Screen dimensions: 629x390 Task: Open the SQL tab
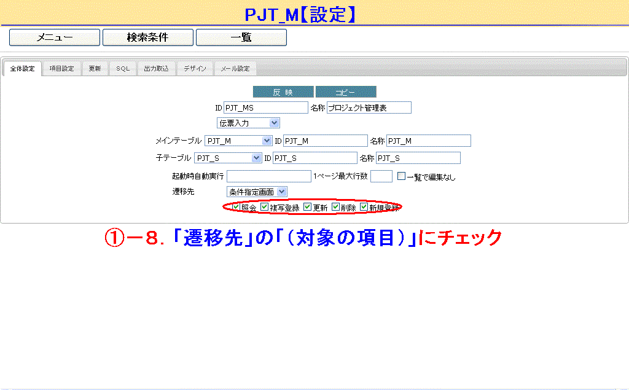[x=123, y=69]
